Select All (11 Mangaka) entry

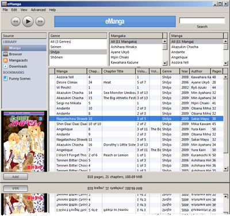click(136, 41)
